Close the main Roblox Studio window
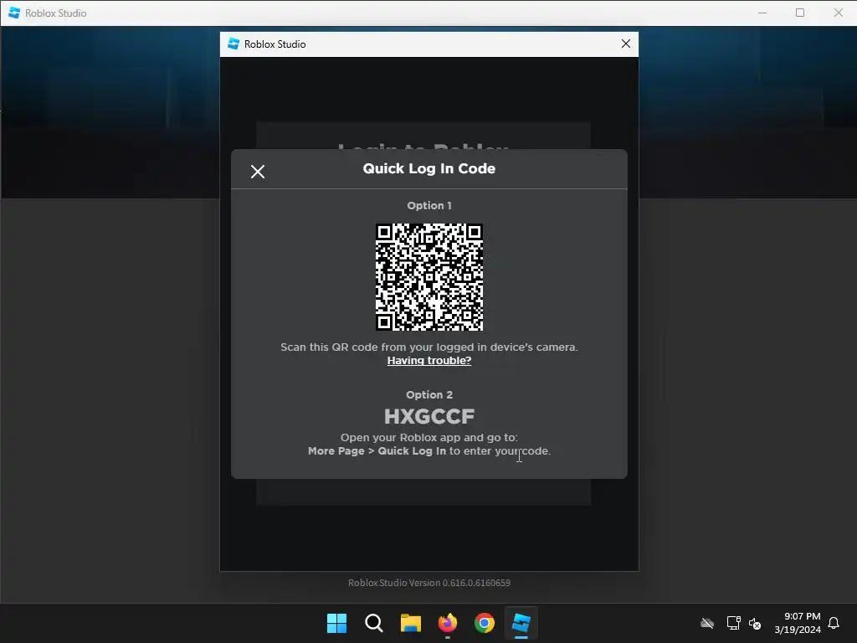The height and width of the screenshot is (643, 857). click(x=838, y=13)
